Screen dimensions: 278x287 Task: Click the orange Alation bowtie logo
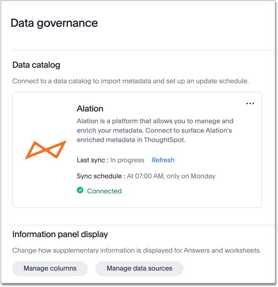[x=46, y=150]
